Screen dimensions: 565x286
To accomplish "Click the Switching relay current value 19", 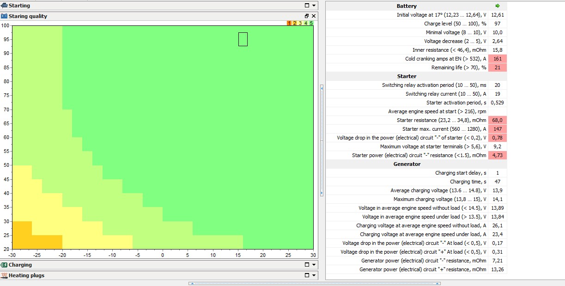I will click(498, 94).
